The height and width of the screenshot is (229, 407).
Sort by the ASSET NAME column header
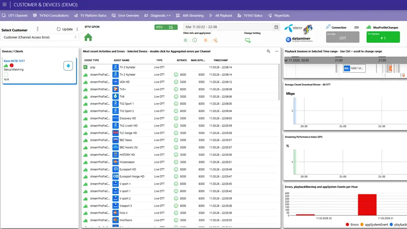tap(122, 60)
